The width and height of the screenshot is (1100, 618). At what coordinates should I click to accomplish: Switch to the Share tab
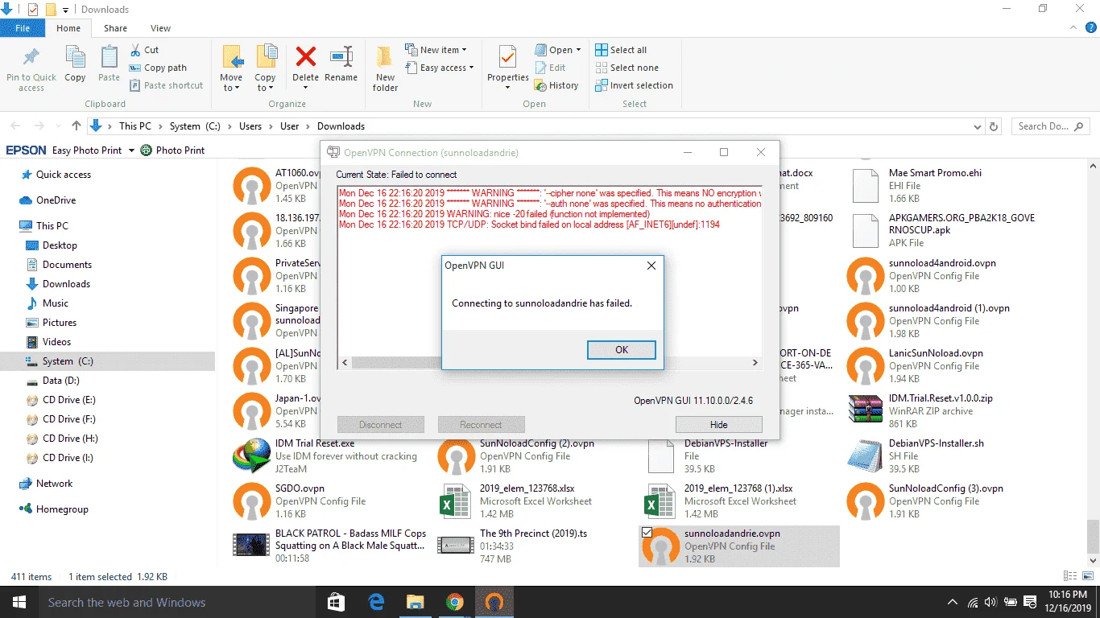coord(115,28)
